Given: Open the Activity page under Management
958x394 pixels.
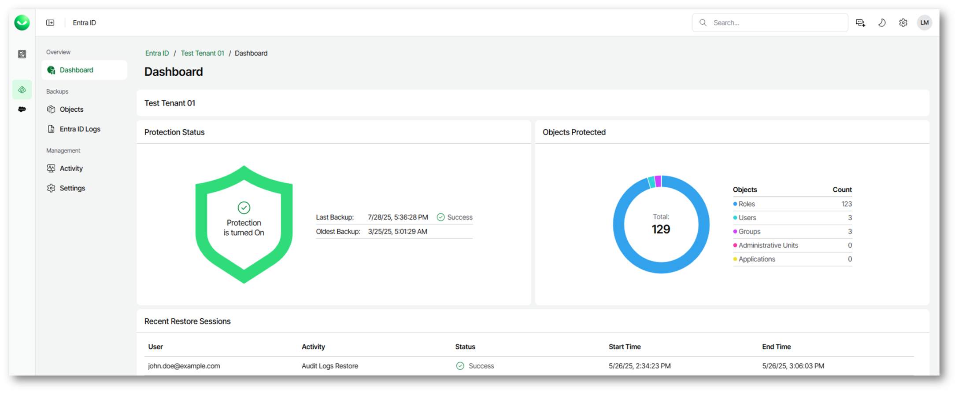Looking at the screenshot, I should pyautogui.click(x=71, y=168).
